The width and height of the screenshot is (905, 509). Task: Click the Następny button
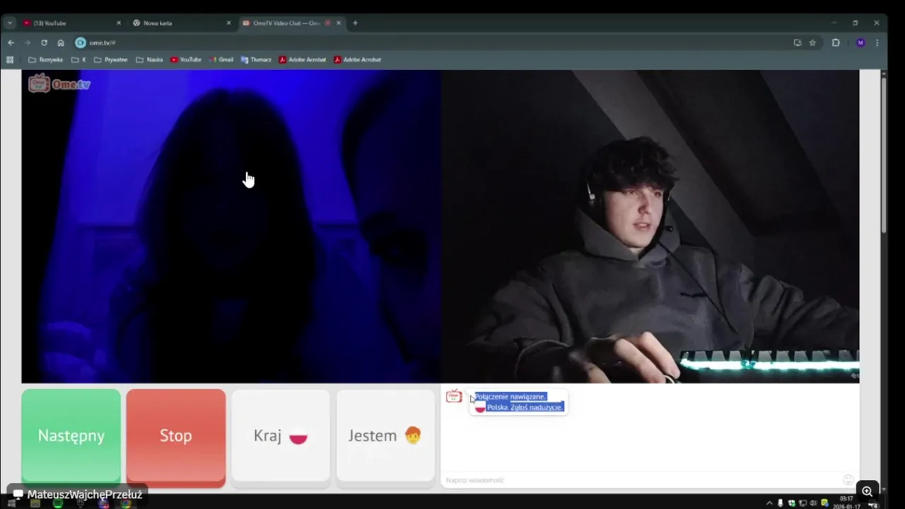[71, 435]
